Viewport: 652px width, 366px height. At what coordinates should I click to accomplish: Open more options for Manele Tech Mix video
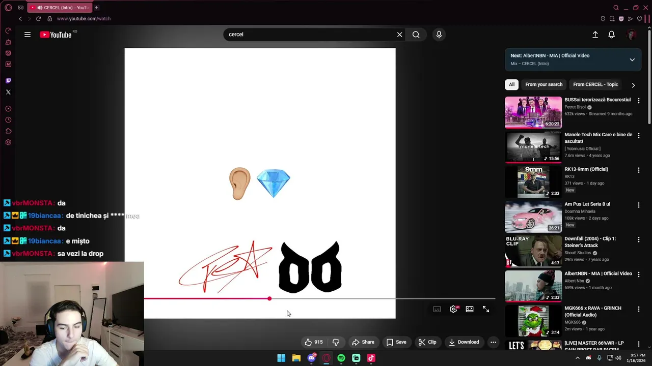coord(639,136)
